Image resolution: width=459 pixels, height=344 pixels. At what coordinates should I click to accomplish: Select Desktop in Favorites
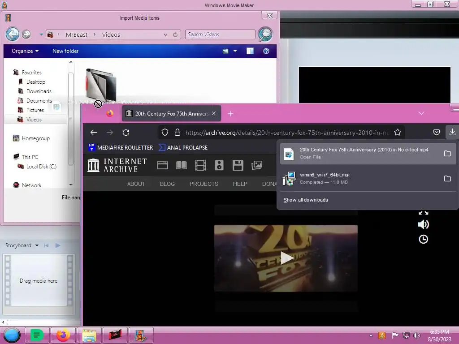pyautogui.click(x=36, y=82)
